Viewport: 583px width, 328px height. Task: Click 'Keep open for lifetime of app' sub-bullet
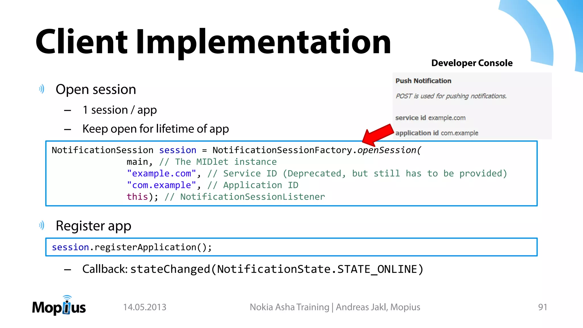click(x=156, y=129)
